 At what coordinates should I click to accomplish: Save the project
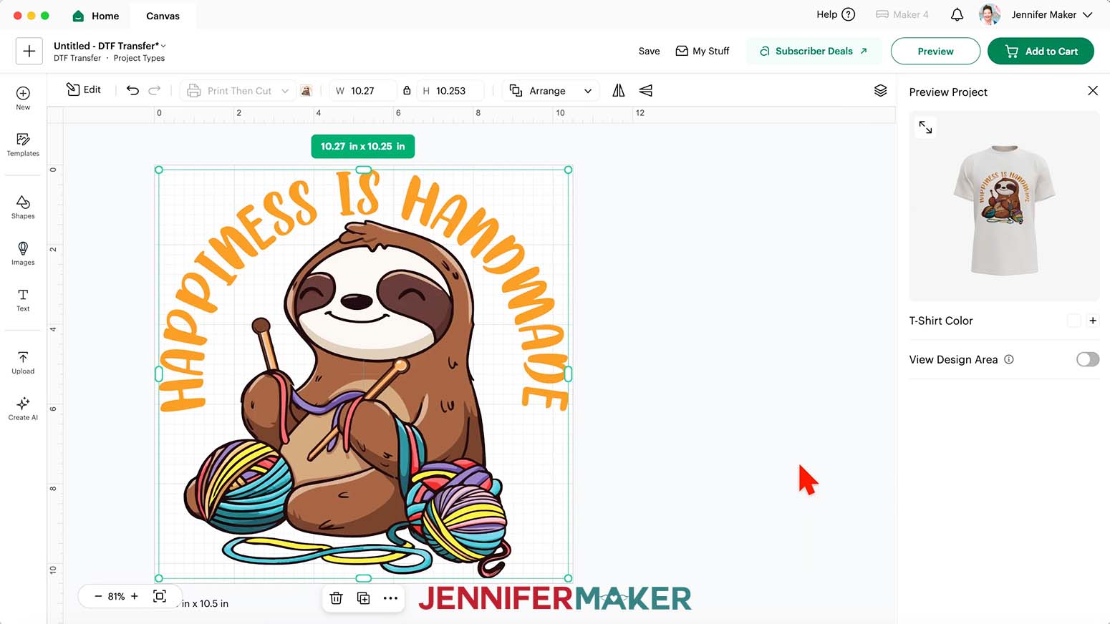(x=650, y=51)
